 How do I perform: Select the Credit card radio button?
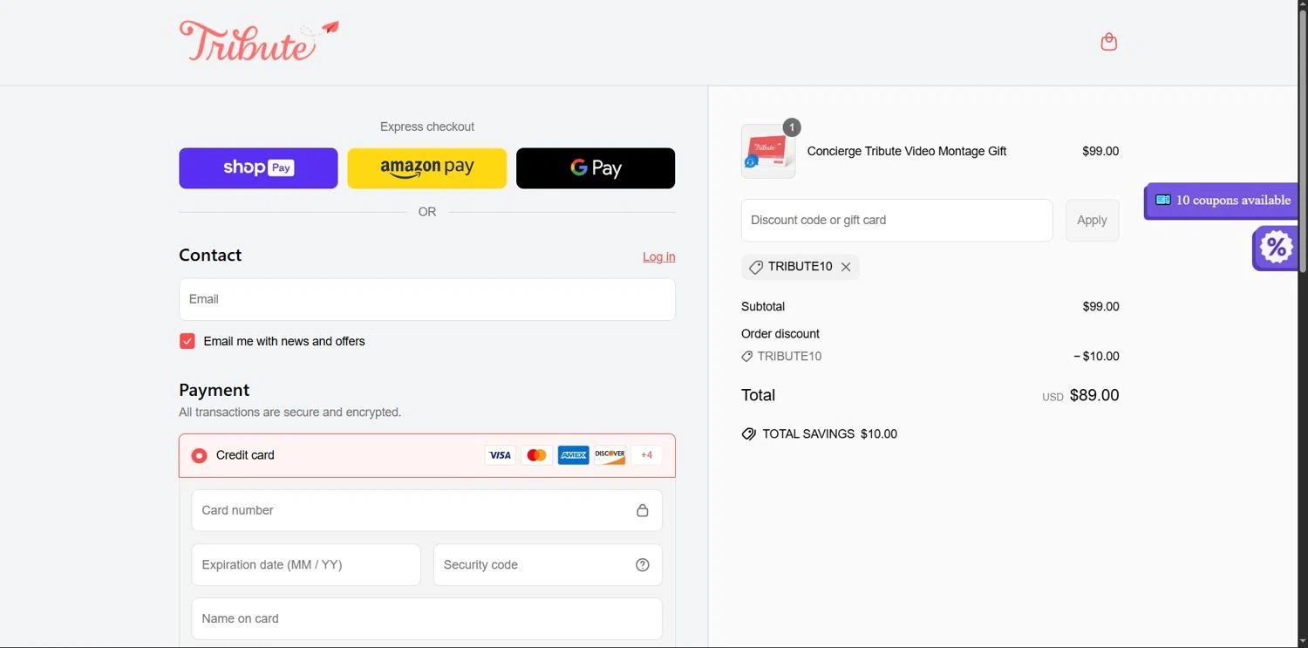click(x=199, y=455)
